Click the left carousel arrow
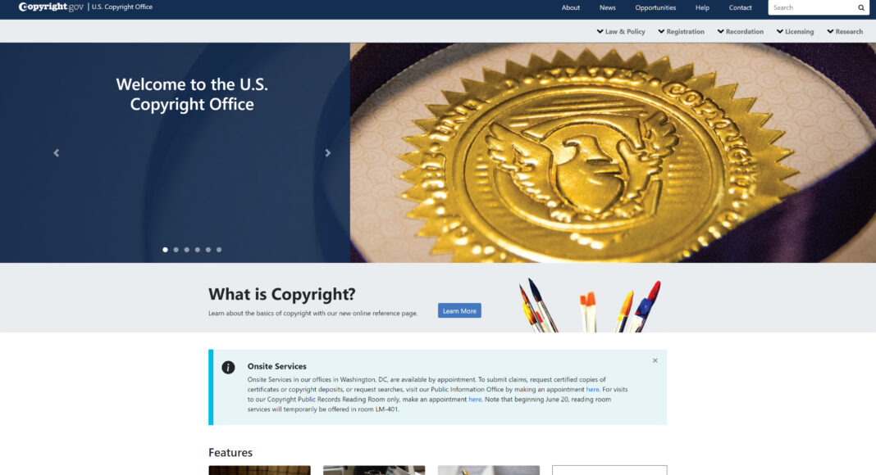 (x=56, y=152)
